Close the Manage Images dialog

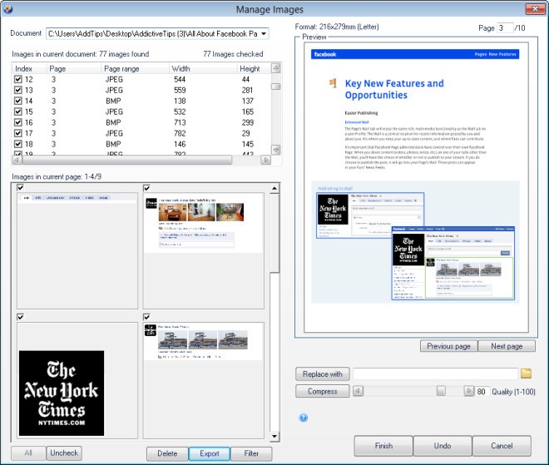(535, 9)
